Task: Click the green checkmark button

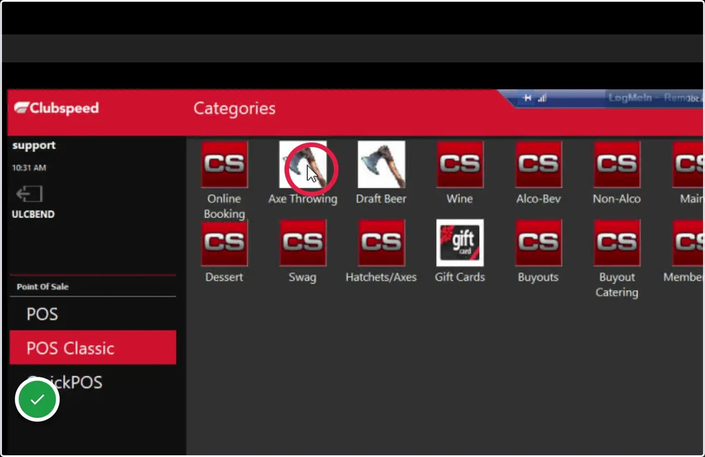Action: click(37, 400)
